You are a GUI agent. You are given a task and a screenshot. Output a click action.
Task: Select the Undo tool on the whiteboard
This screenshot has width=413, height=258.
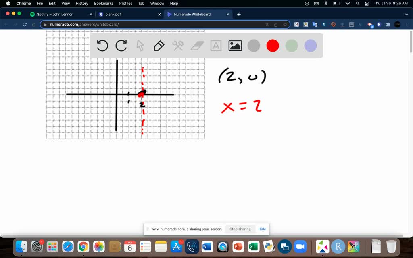pos(102,46)
